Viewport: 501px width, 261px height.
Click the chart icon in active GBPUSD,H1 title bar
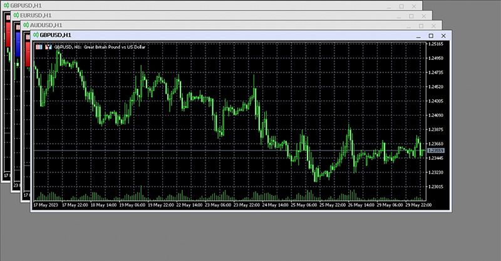pos(35,35)
